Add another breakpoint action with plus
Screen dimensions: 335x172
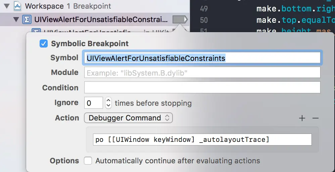(x=302, y=118)
